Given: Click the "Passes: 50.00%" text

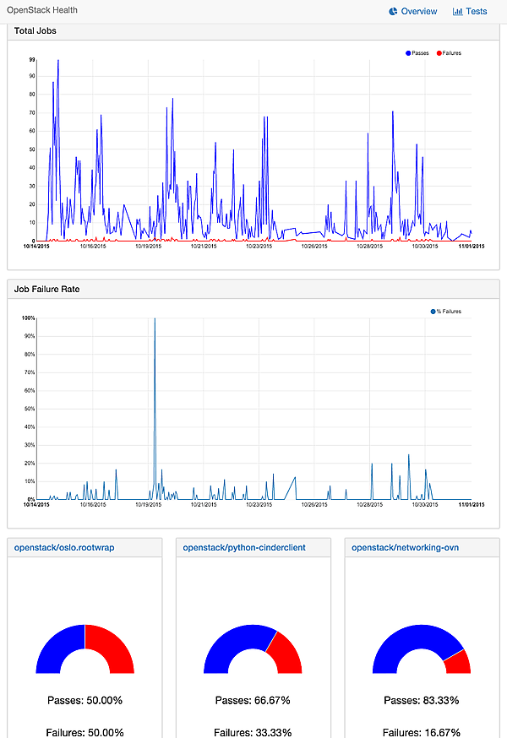Looking at the screenshot, I should point(84,700).
